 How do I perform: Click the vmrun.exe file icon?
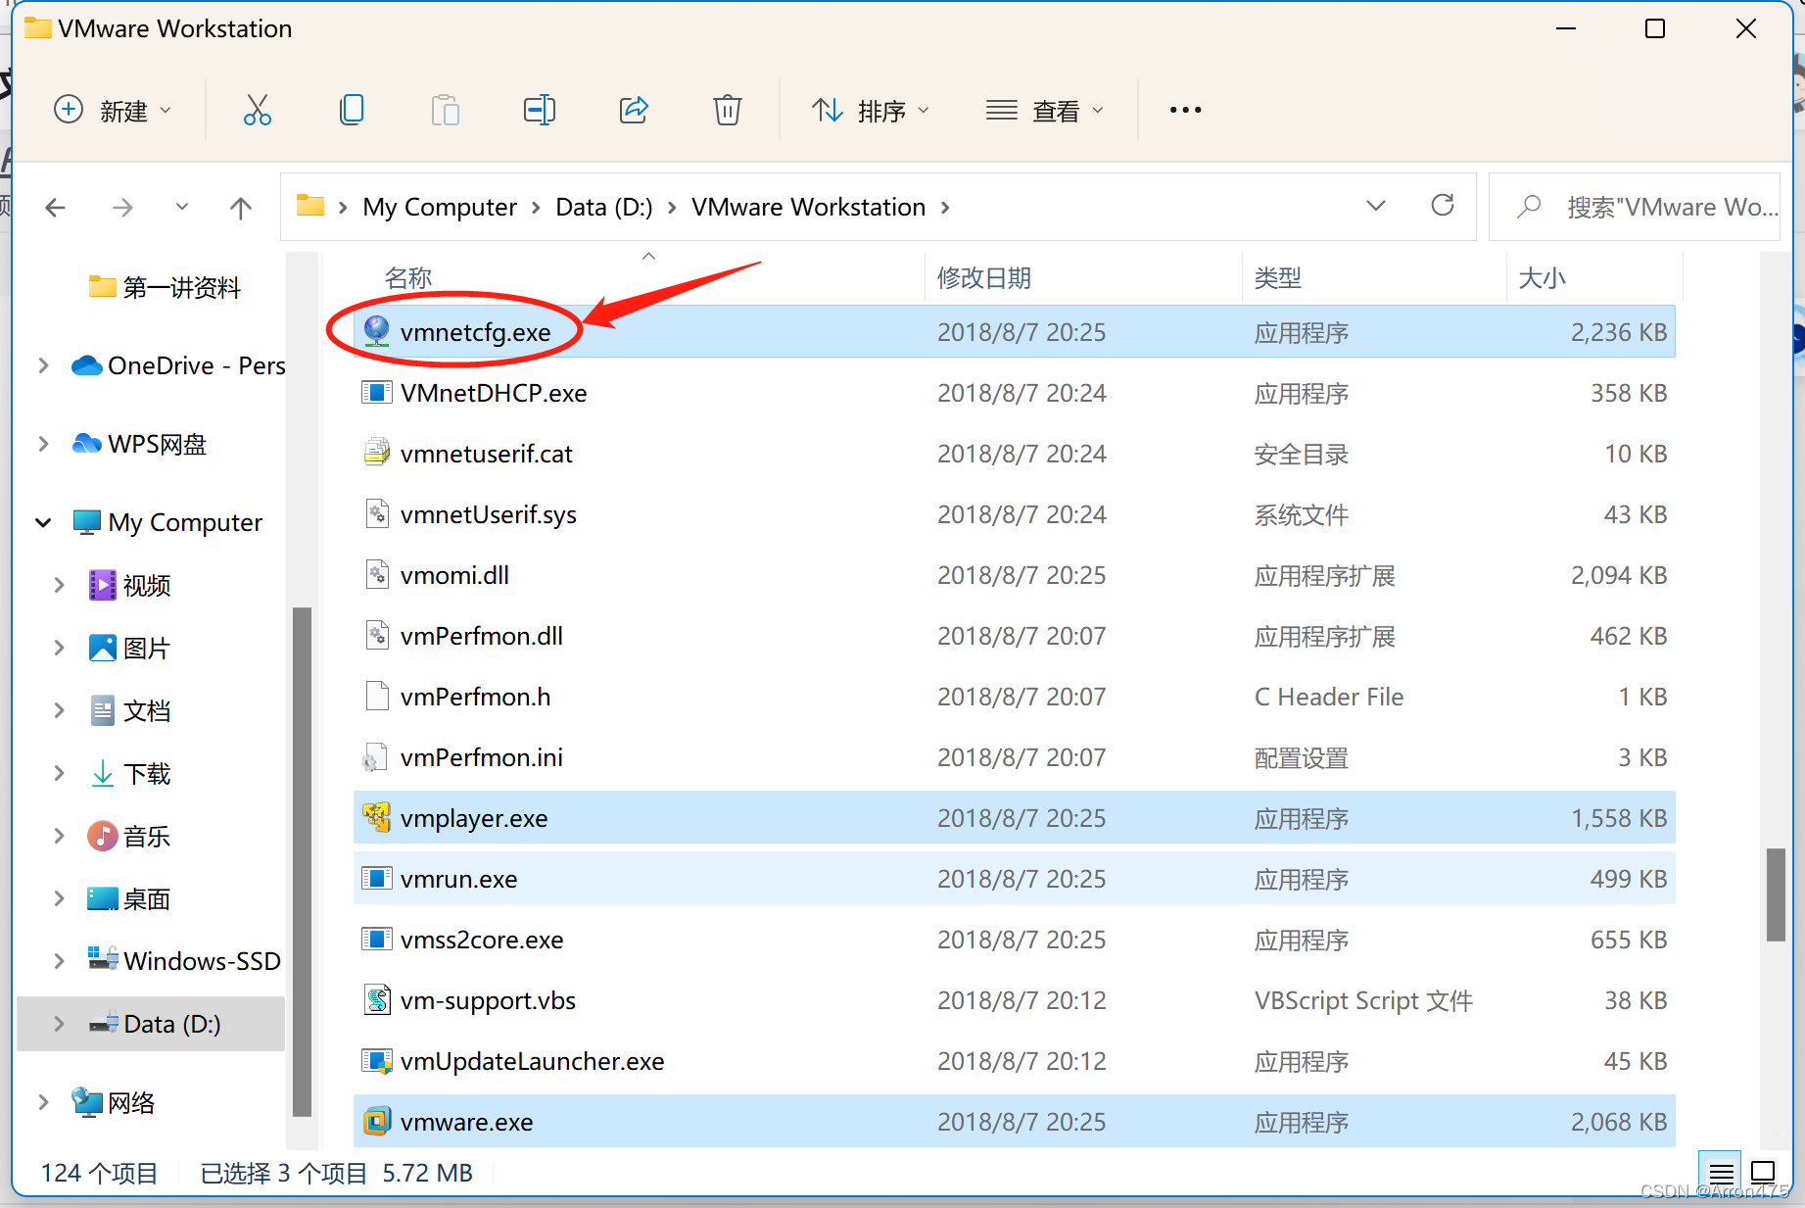click(377, 878)
